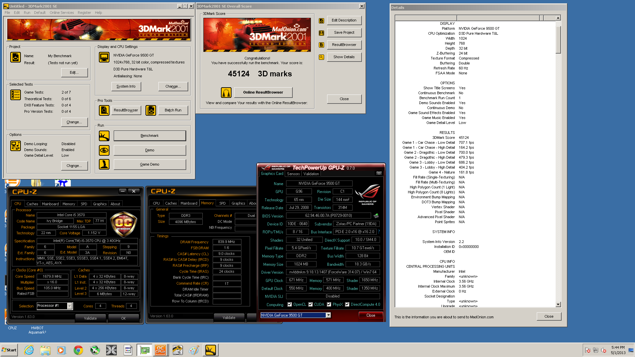The width and height of the screenshot is (635, 357).
Task: Open the HWBOT Aquamark3 desktop shortcut
Action: 37,330
